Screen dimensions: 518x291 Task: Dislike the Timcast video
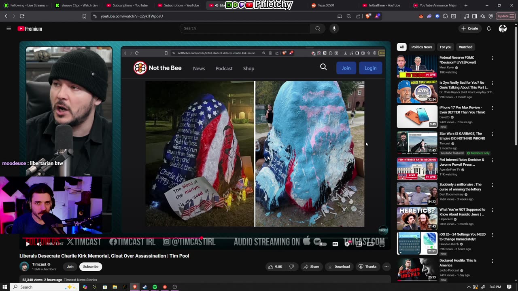point(291,267)
